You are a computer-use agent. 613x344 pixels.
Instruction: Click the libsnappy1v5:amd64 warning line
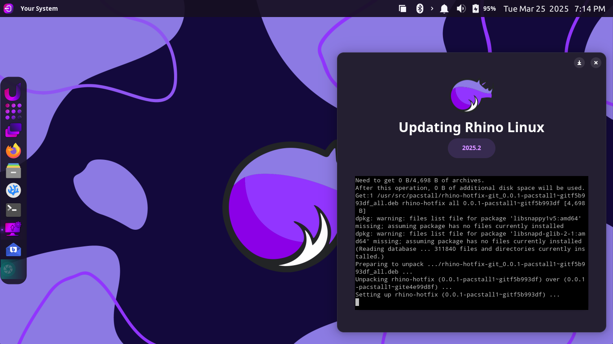(469, 222)
